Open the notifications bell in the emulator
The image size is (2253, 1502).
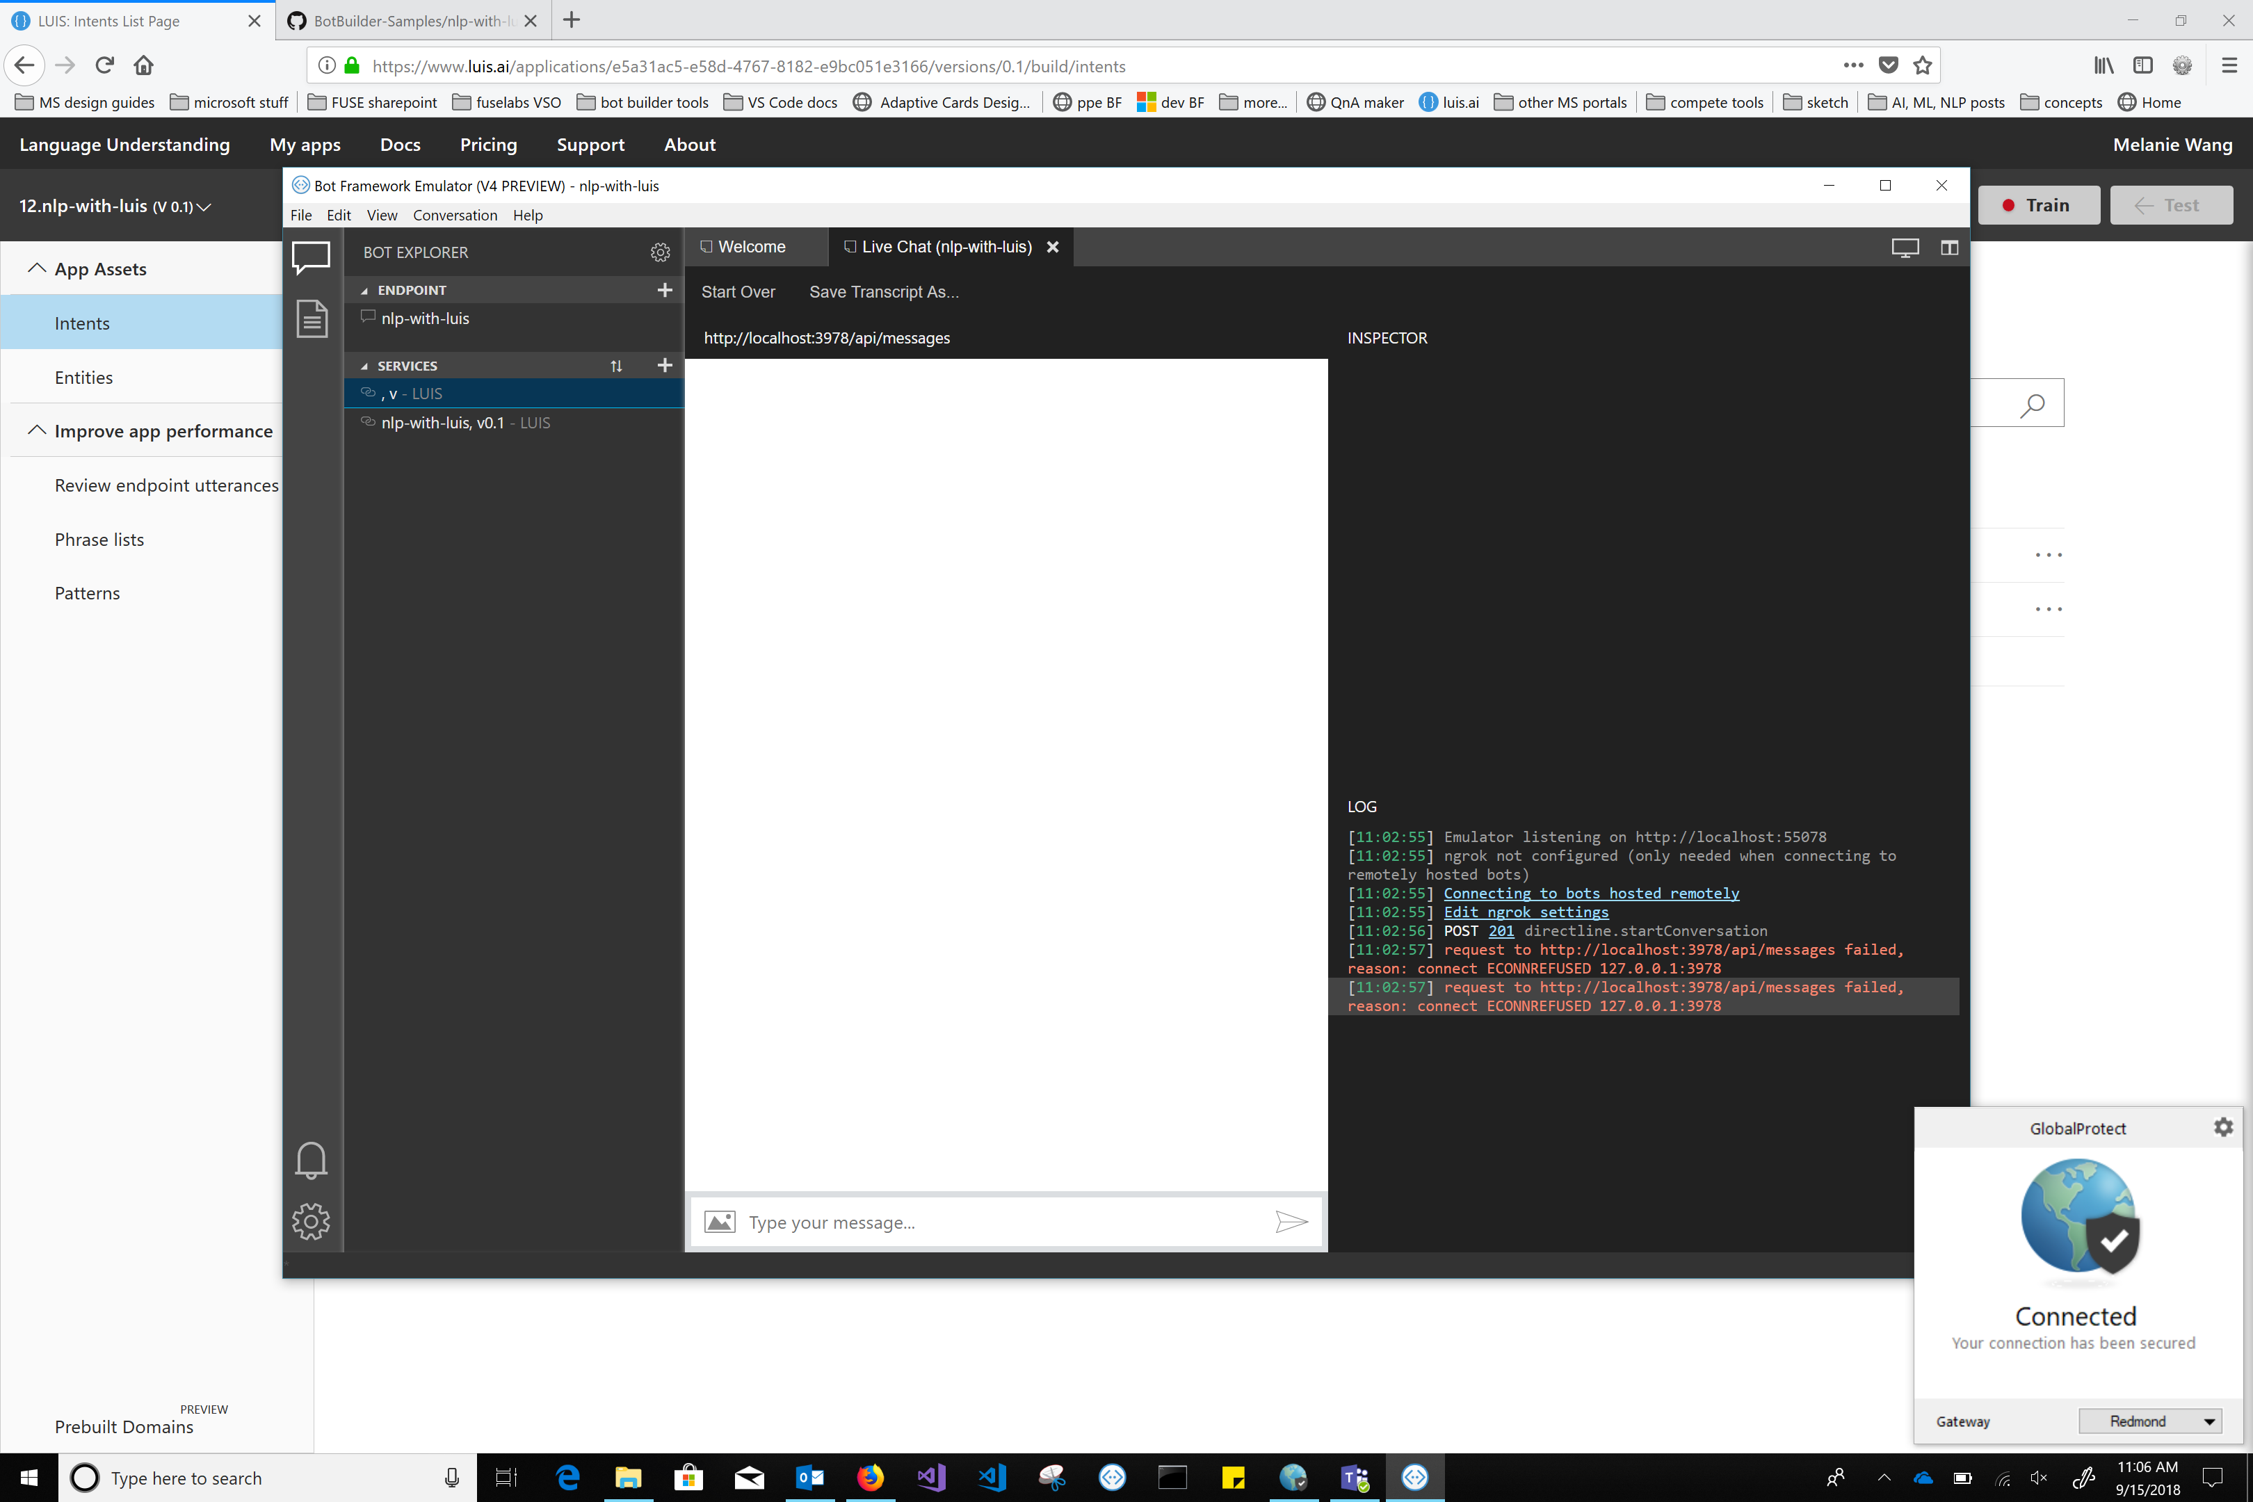312,1160
